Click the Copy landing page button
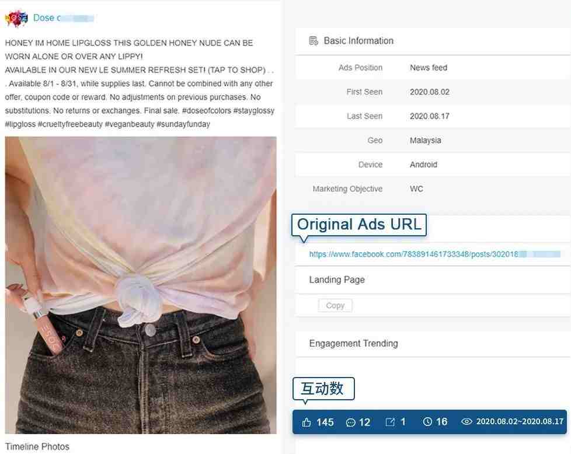This screenshot has width=571, height=454. [x=335, y=305]
